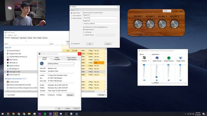The height and width of the screenshot is (116, 207).
Task: Click the Spotify Premium icon in Volume Mixer
Action: (x=169, y=58)
